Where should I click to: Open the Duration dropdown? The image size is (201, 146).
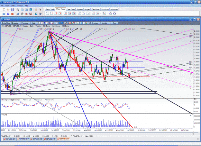tap(16, 23)
